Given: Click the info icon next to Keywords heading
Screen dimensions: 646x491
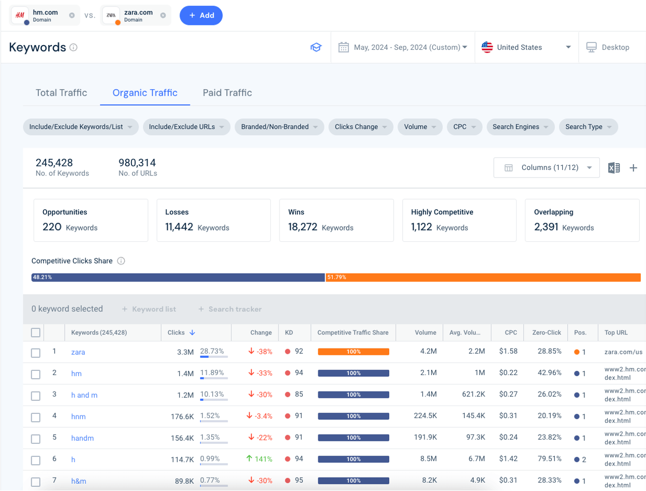Looking at the screenshot, I should click(x=74, y=48).
